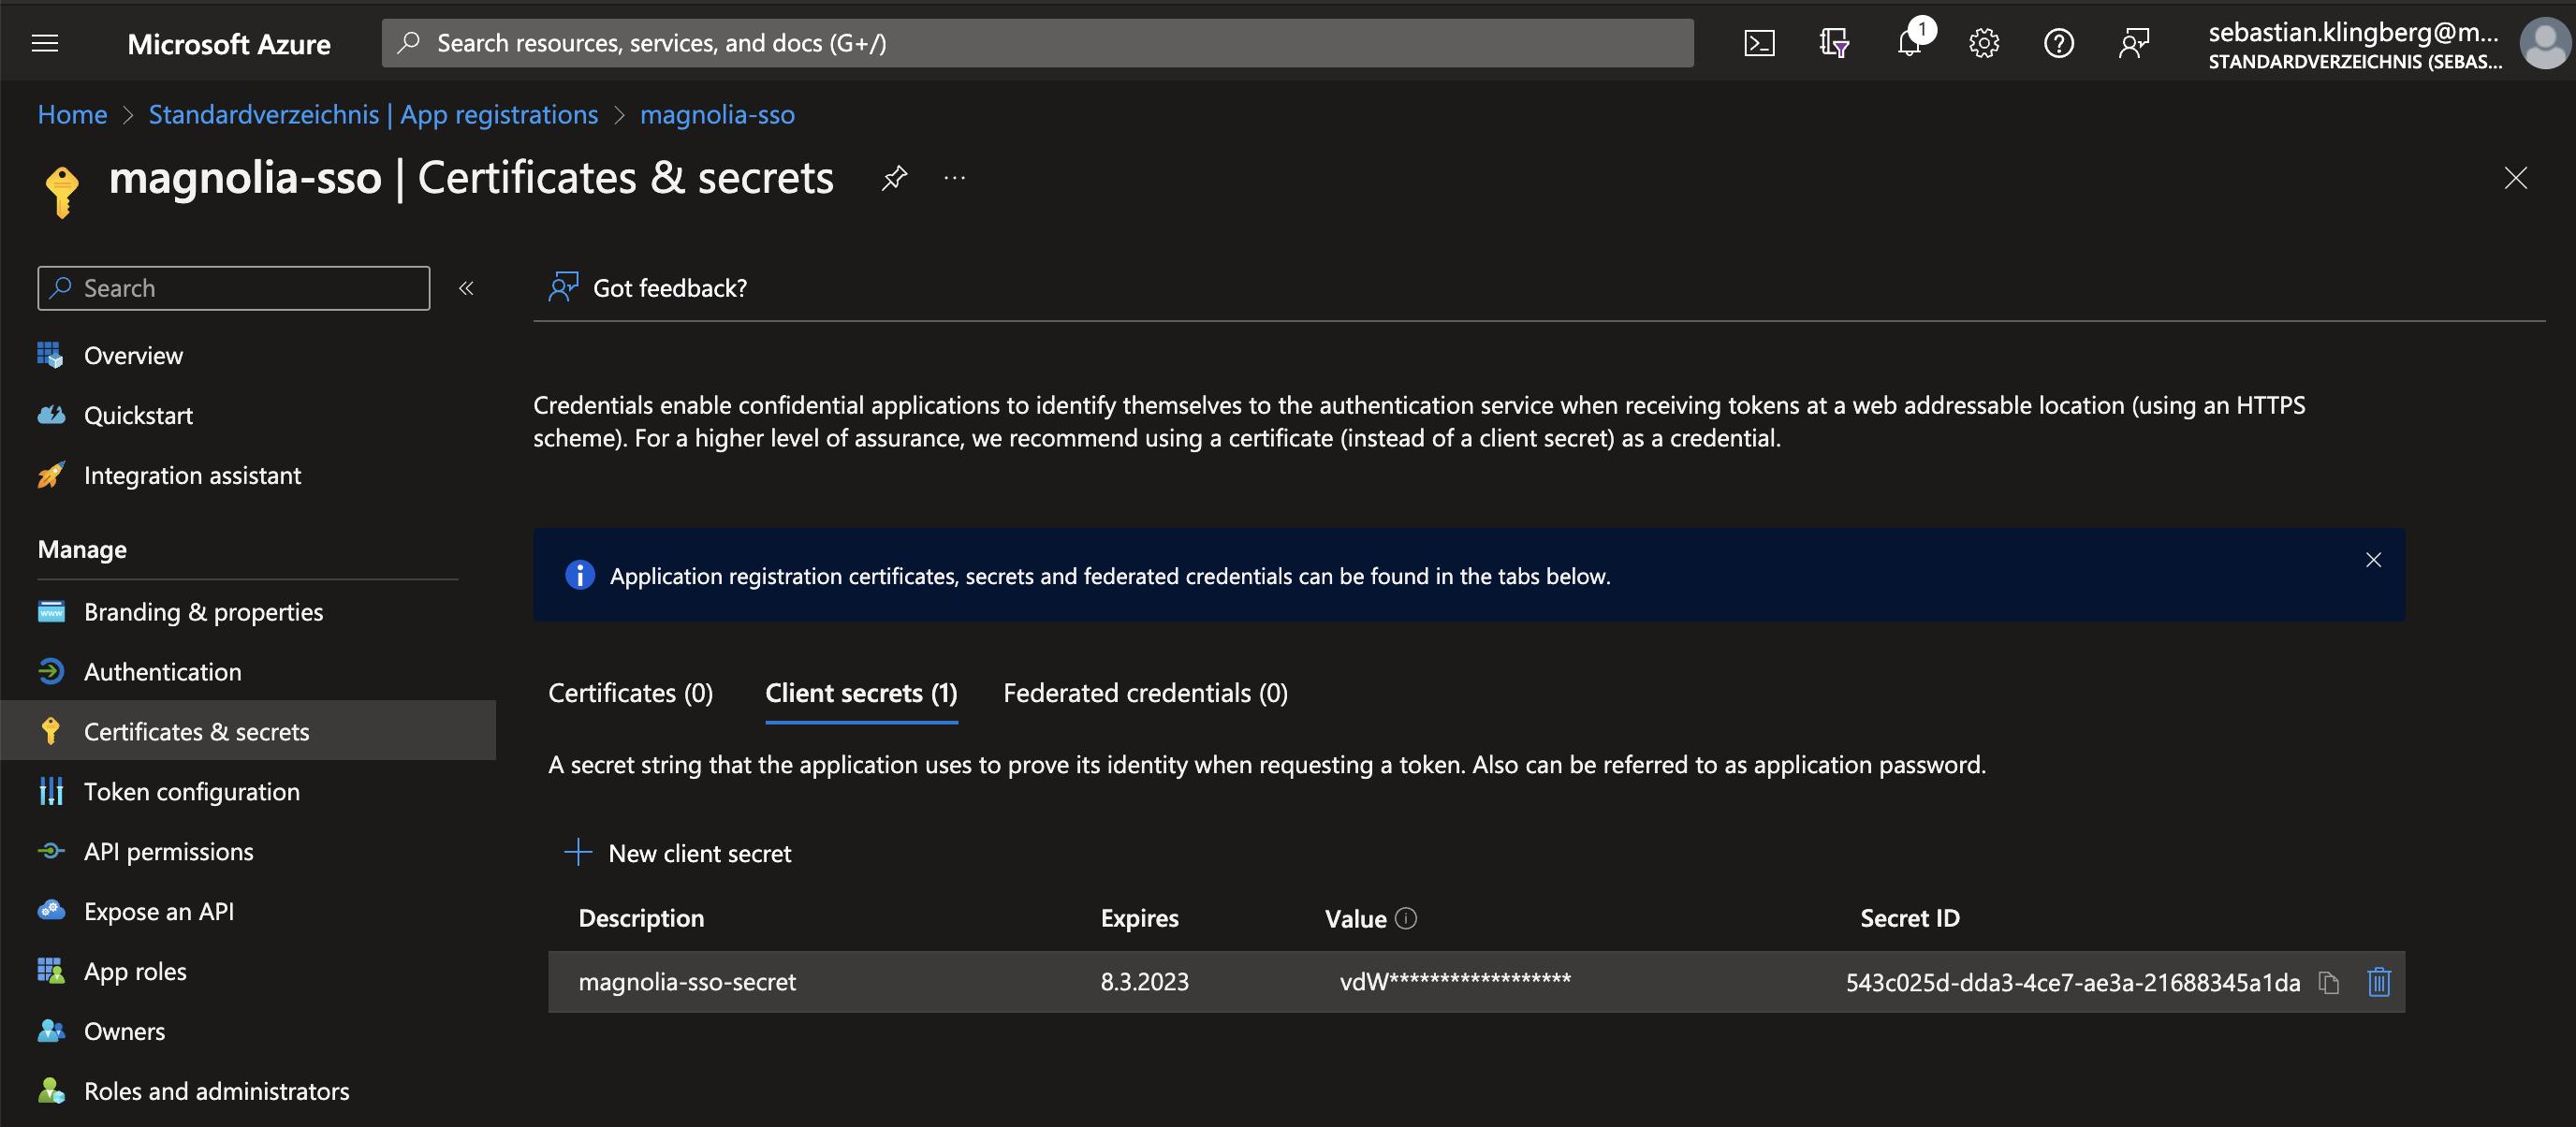The height and width of the screenshot is (1127, 2576).
Task: Switch to Federated credentials tab
Action: 1145,692
